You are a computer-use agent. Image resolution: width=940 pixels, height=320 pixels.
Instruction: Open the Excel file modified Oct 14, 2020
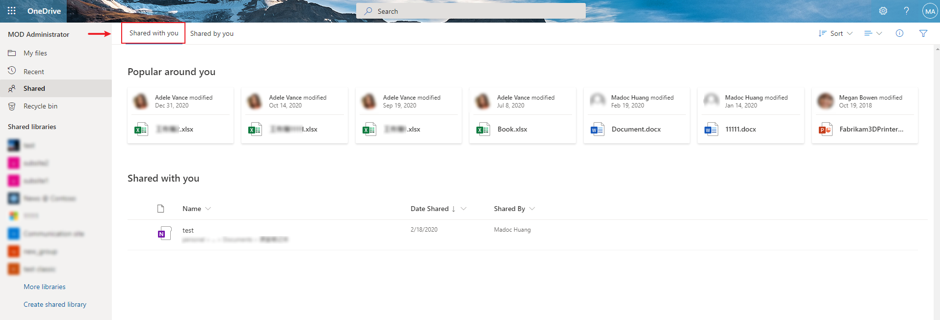294,115
